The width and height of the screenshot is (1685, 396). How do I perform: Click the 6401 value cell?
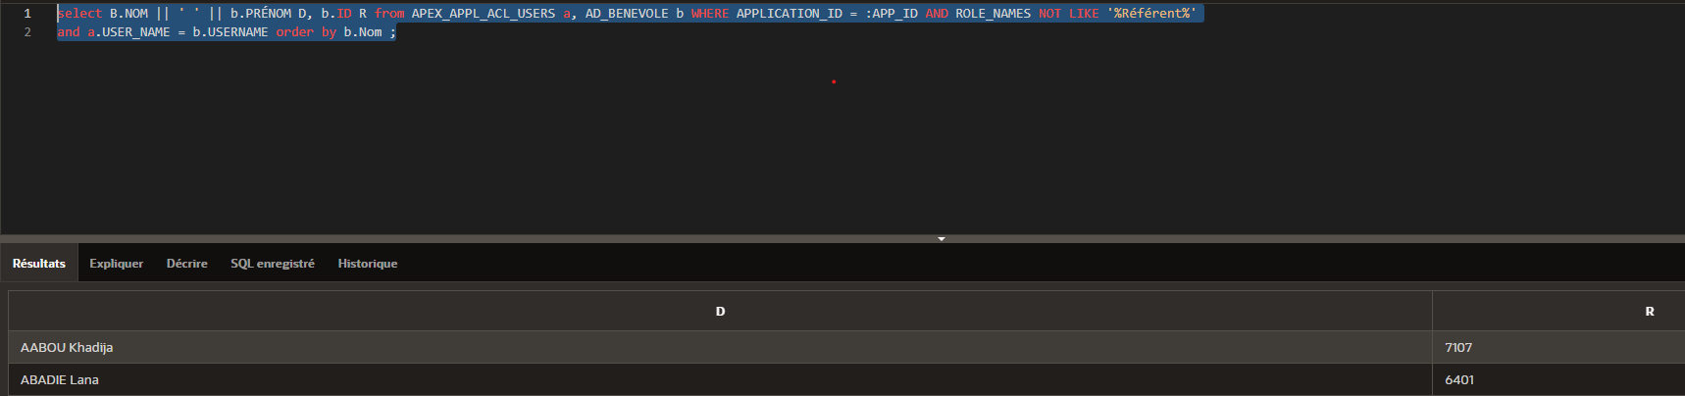(x=1458, y=380)
